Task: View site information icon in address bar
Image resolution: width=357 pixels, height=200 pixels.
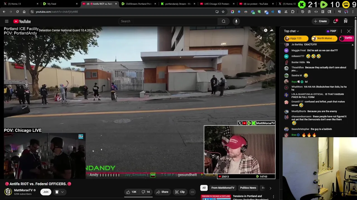Action: coord(32,12)
